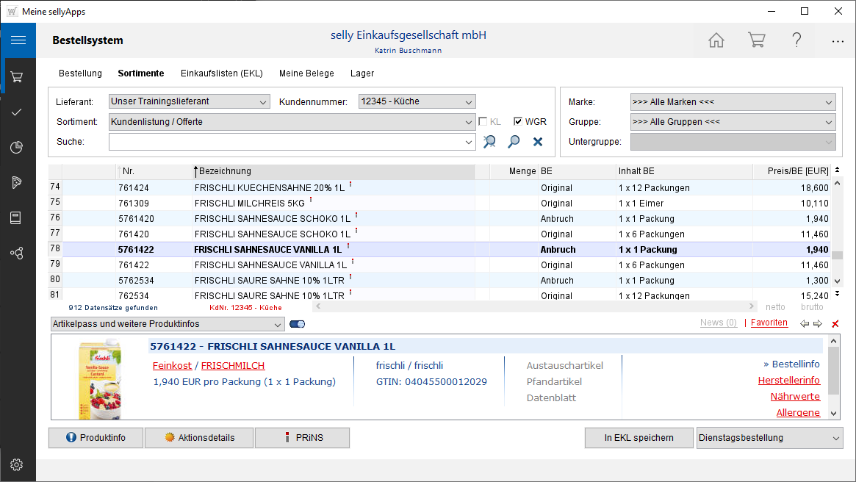Switch to the Lager tab
The width and height of the screenshot is (856, 482).
coord(362,73)
